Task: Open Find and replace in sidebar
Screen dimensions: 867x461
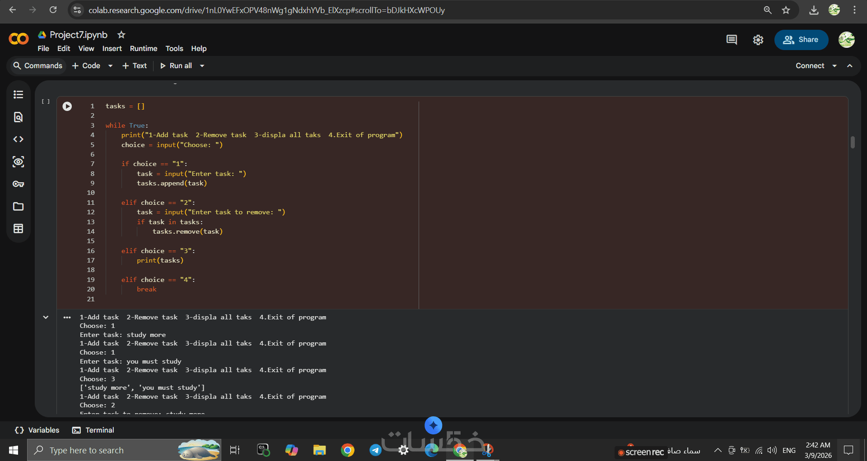Action: (18, 117)
